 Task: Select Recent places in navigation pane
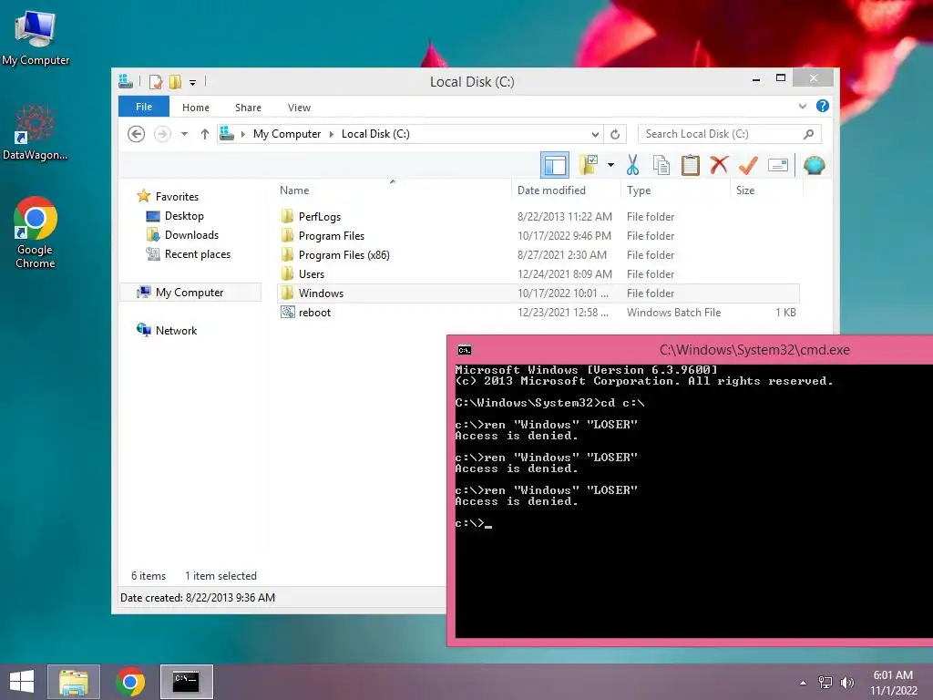198,254
